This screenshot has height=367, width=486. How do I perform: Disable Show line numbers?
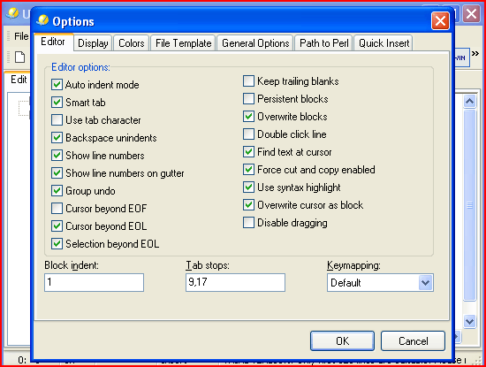[x=57, y=156]
